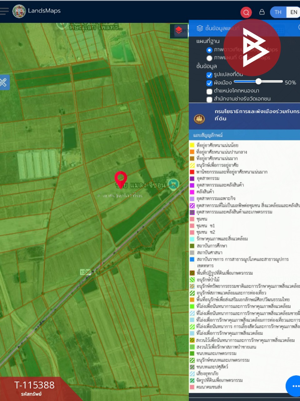Click the ผังเมือง opacity slider handle
Viewport: 300px width, 401px height.
coord(258,81)
